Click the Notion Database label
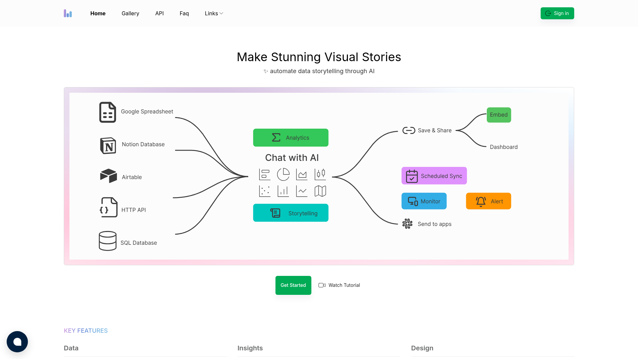 (x=143, y=144)
